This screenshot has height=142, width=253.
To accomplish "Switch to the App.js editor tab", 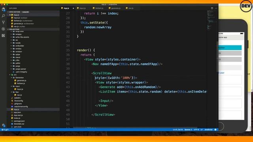I will point(66,8).
